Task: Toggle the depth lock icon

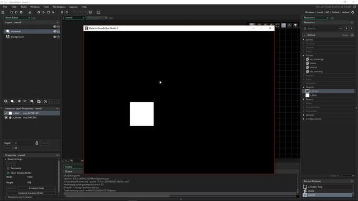Action: (37, 143)
